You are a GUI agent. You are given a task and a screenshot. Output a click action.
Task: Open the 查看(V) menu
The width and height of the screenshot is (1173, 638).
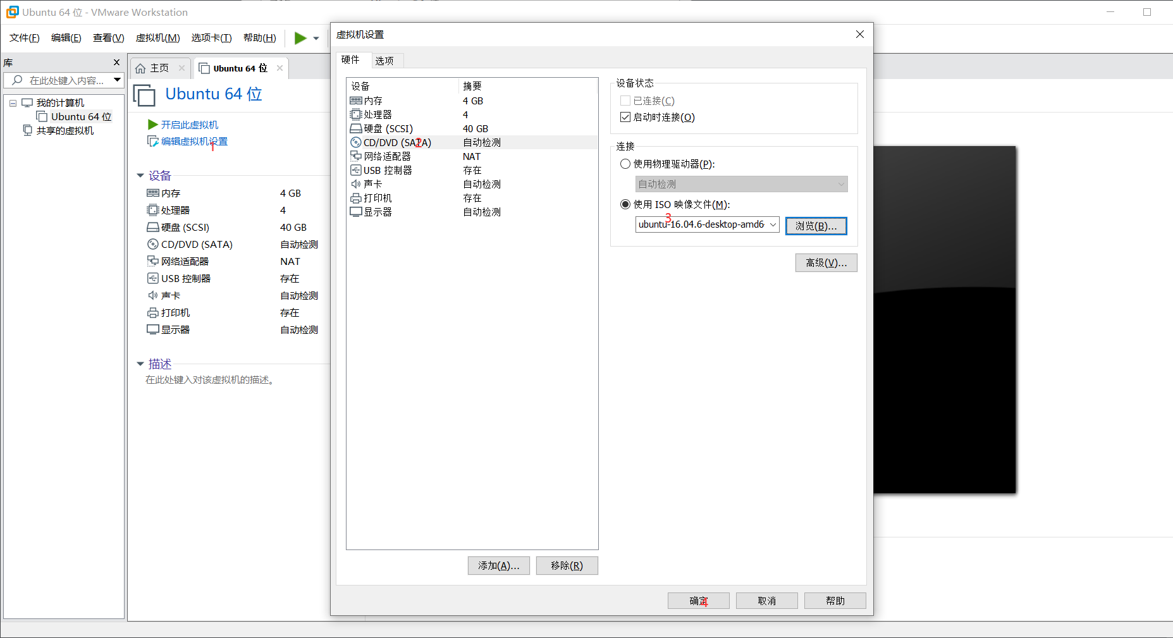(x=109, y=38)
